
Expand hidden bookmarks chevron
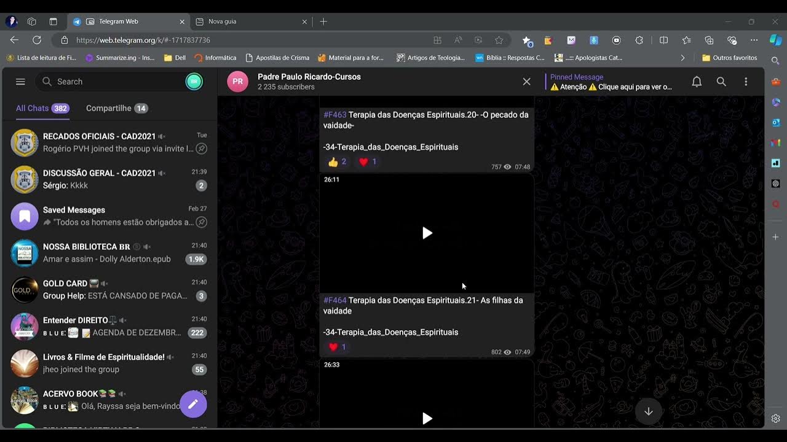coord(682,58)
